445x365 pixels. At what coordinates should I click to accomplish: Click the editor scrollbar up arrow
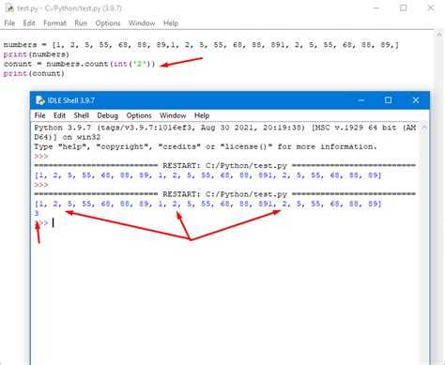point(439,34)
